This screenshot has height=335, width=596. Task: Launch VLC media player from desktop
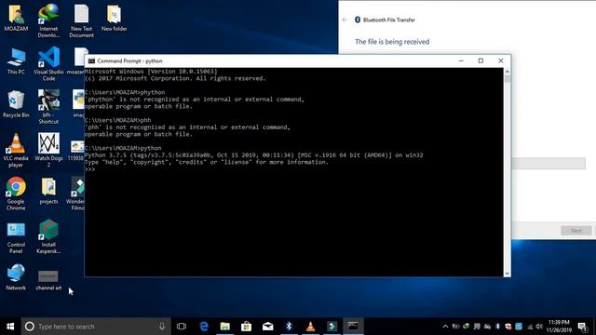[16, 151]
